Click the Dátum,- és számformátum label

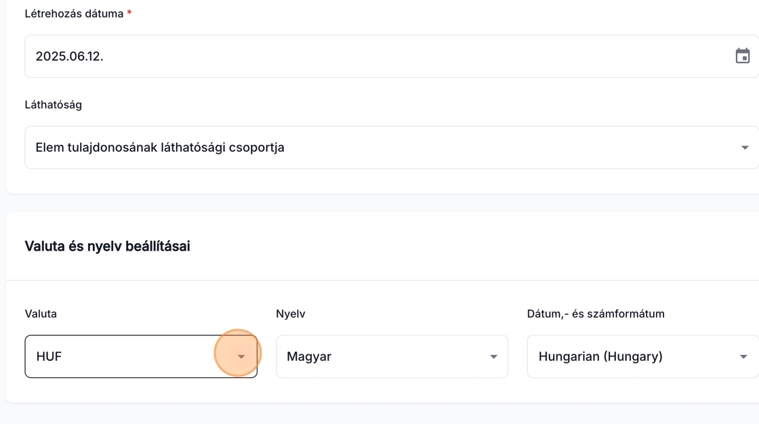tap(596, 314)
